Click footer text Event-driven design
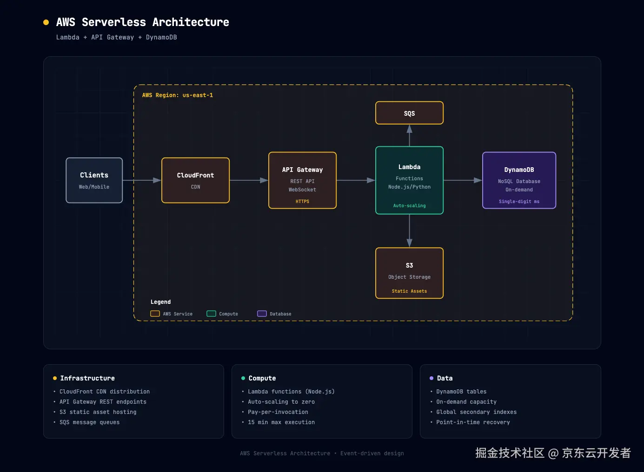Image resolution: width=644 pixels, height=472 pixels. [372, 453]
